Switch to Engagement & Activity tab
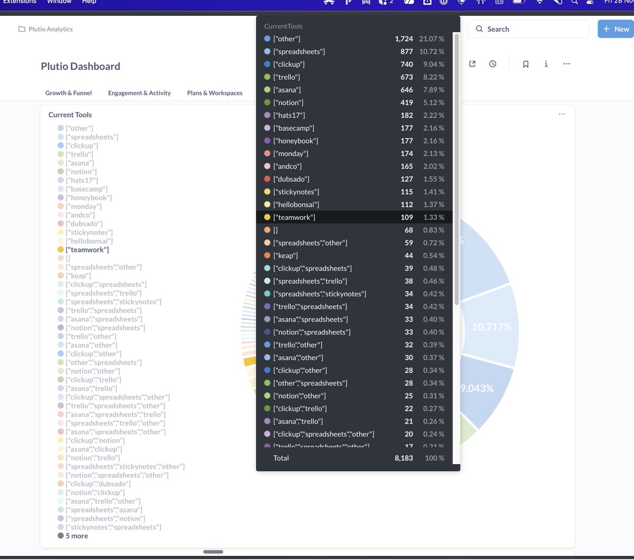Image resolution: width=634 pixels, height=559 pixels. 139,93
